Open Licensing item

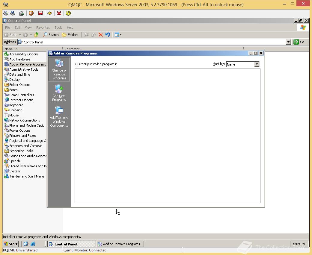point(13,110)
